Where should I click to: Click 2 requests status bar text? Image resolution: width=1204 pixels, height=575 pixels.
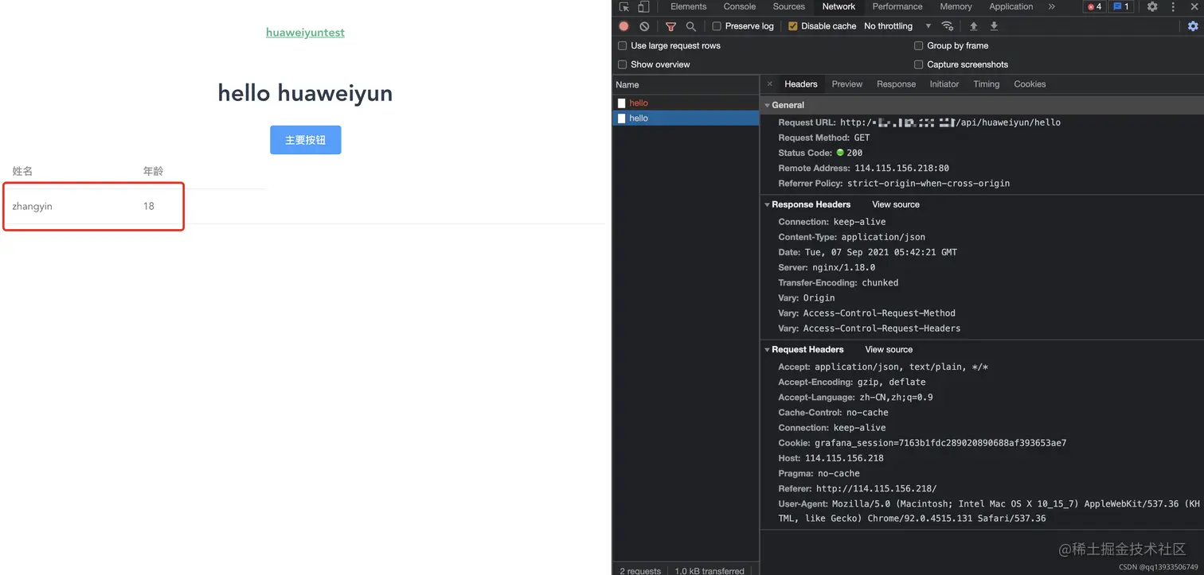640,571
